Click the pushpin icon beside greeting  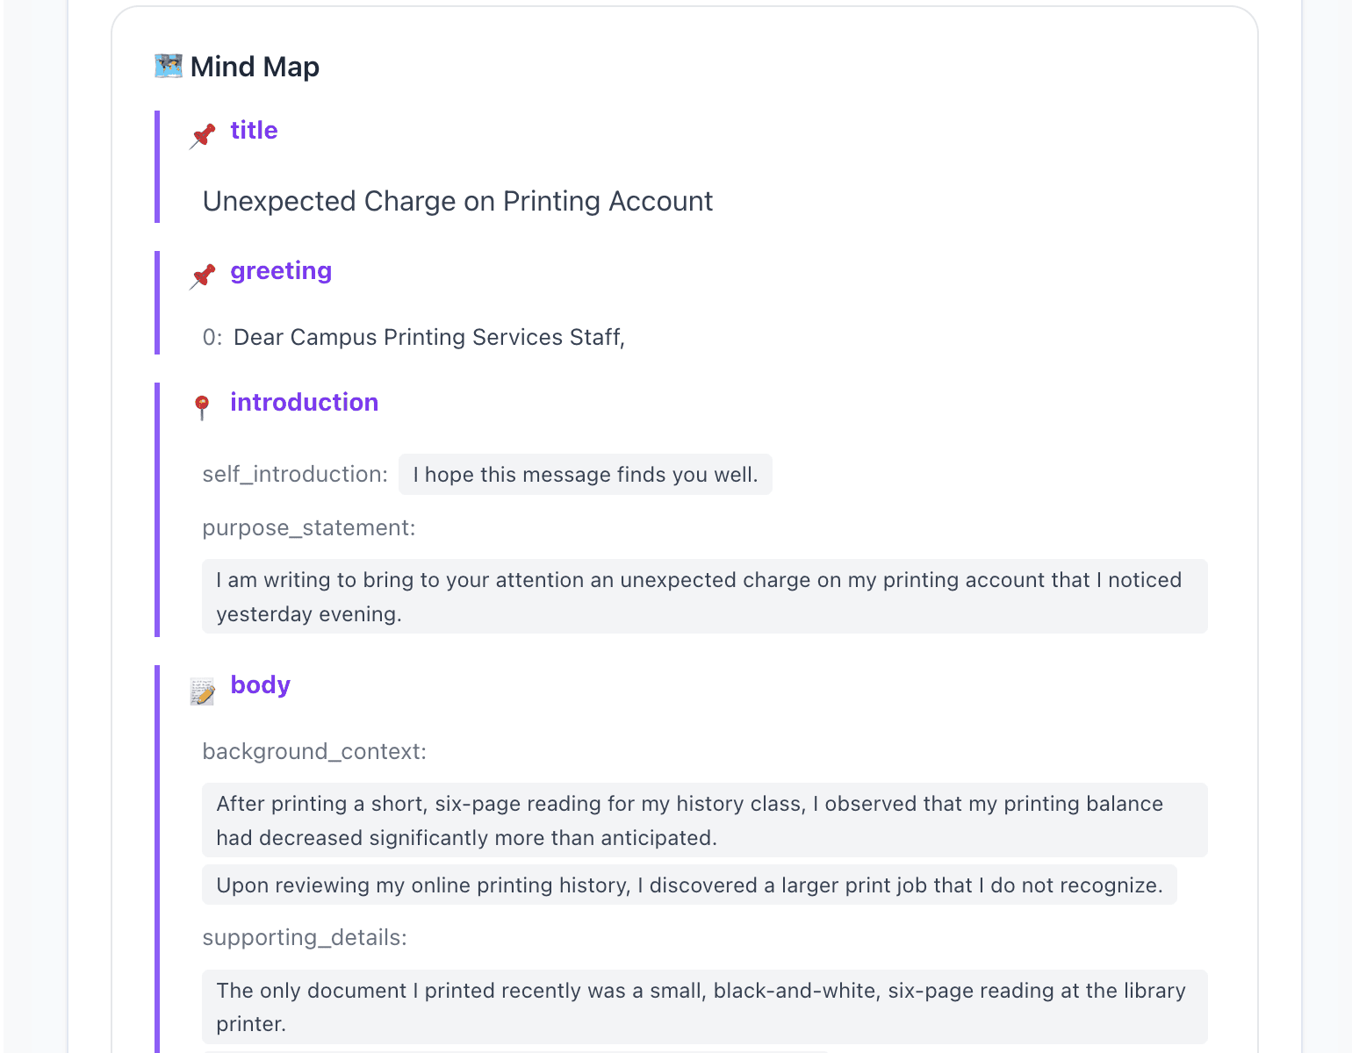coord(203,276)
